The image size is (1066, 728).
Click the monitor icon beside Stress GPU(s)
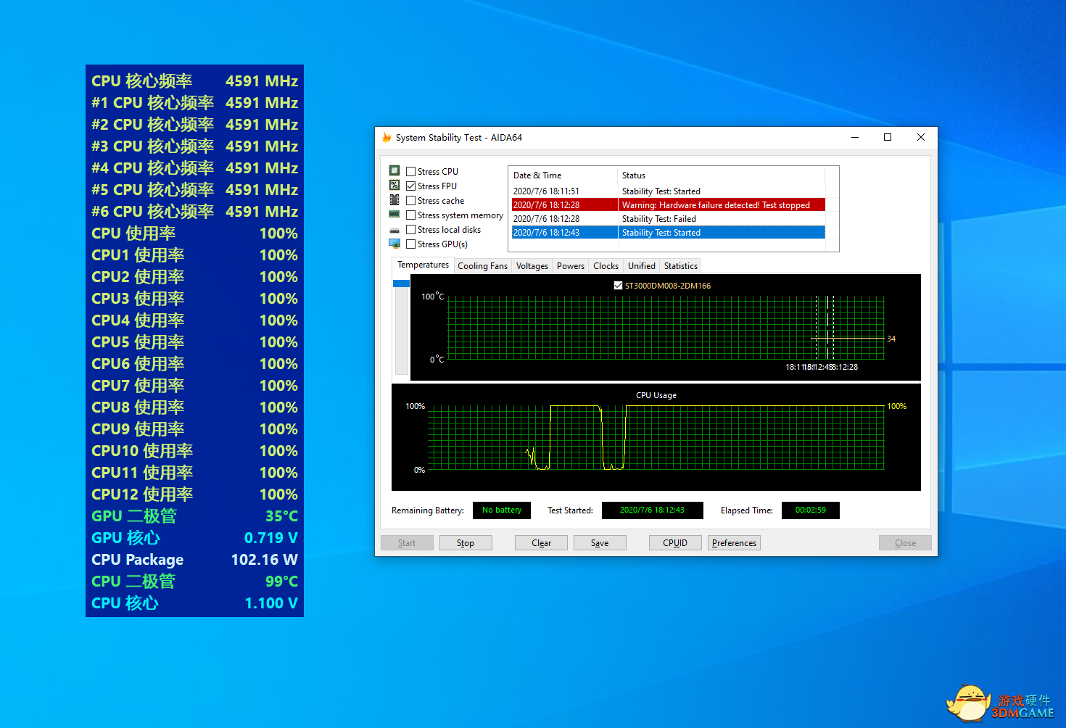(x=394, y=244)
